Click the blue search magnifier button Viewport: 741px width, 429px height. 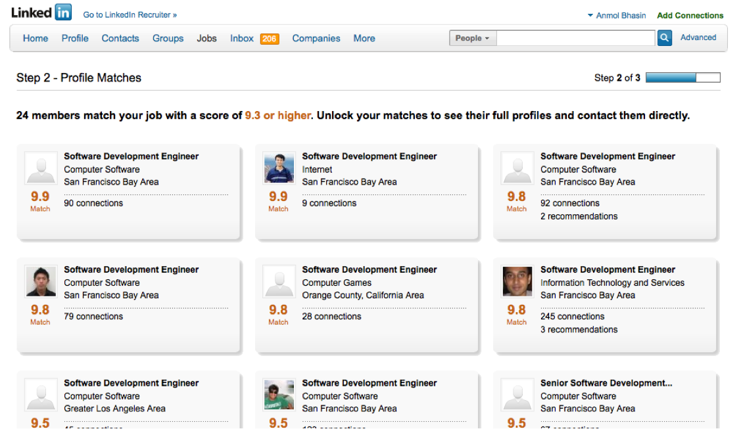(665, 38)
